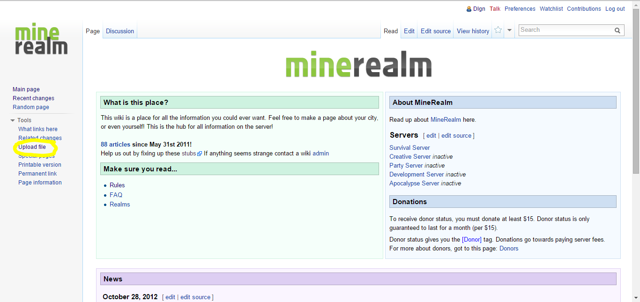The width and height of the screenshot is (640, 302).
Task: Open the Recent changes link
Action: (x=33, y=98)
